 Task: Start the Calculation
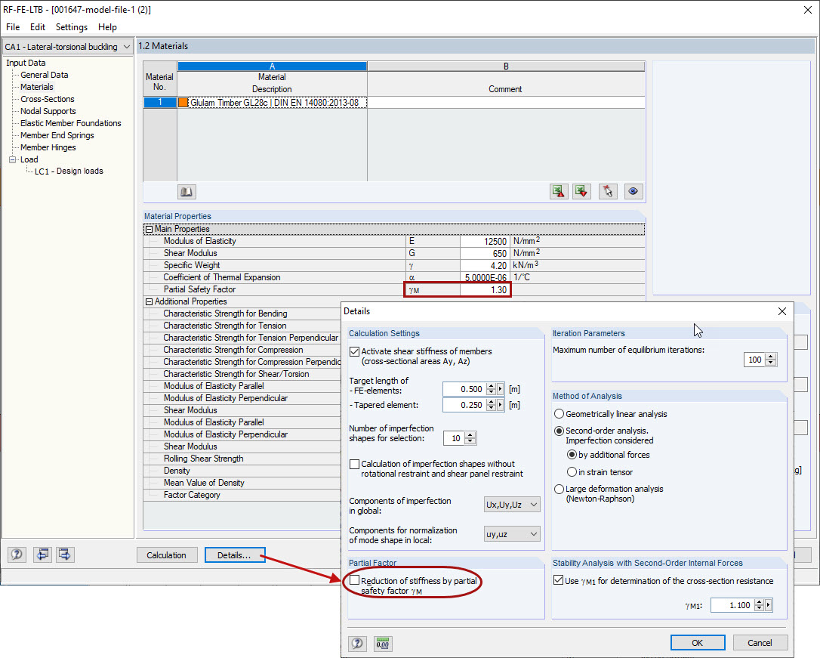coord(167,555)
